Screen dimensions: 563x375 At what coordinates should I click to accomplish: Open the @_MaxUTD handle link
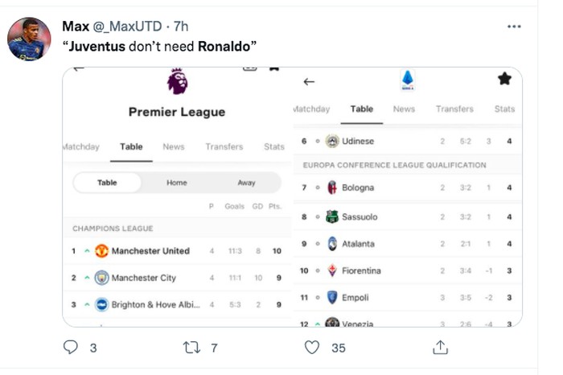(x=127, y=27)
